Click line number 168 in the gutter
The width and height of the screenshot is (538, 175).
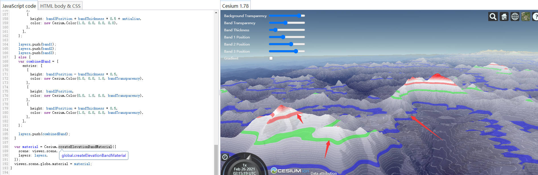[x=5, y=61]
